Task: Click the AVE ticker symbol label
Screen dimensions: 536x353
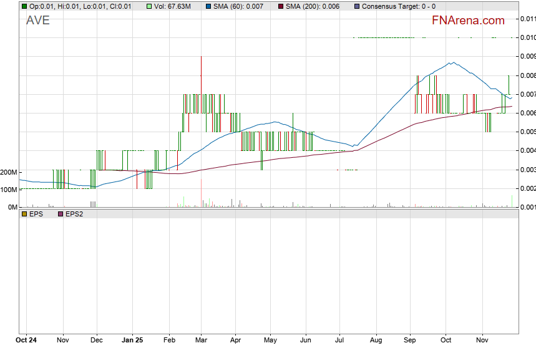Action: [37, 21]
